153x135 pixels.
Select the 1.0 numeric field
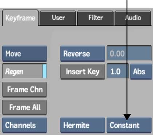point(118,71)
